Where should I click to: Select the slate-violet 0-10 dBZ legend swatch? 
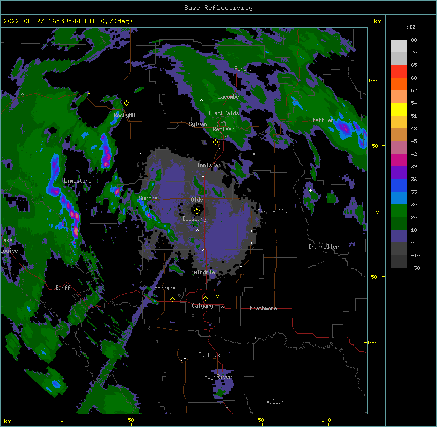coord(398,236)
